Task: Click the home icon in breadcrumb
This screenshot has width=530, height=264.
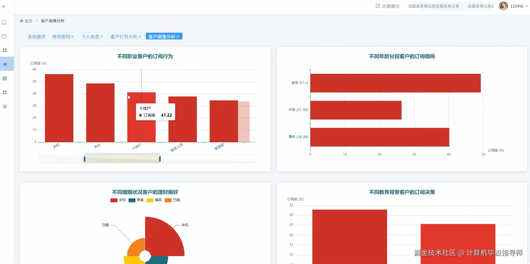Action: [x=21, y=21]
